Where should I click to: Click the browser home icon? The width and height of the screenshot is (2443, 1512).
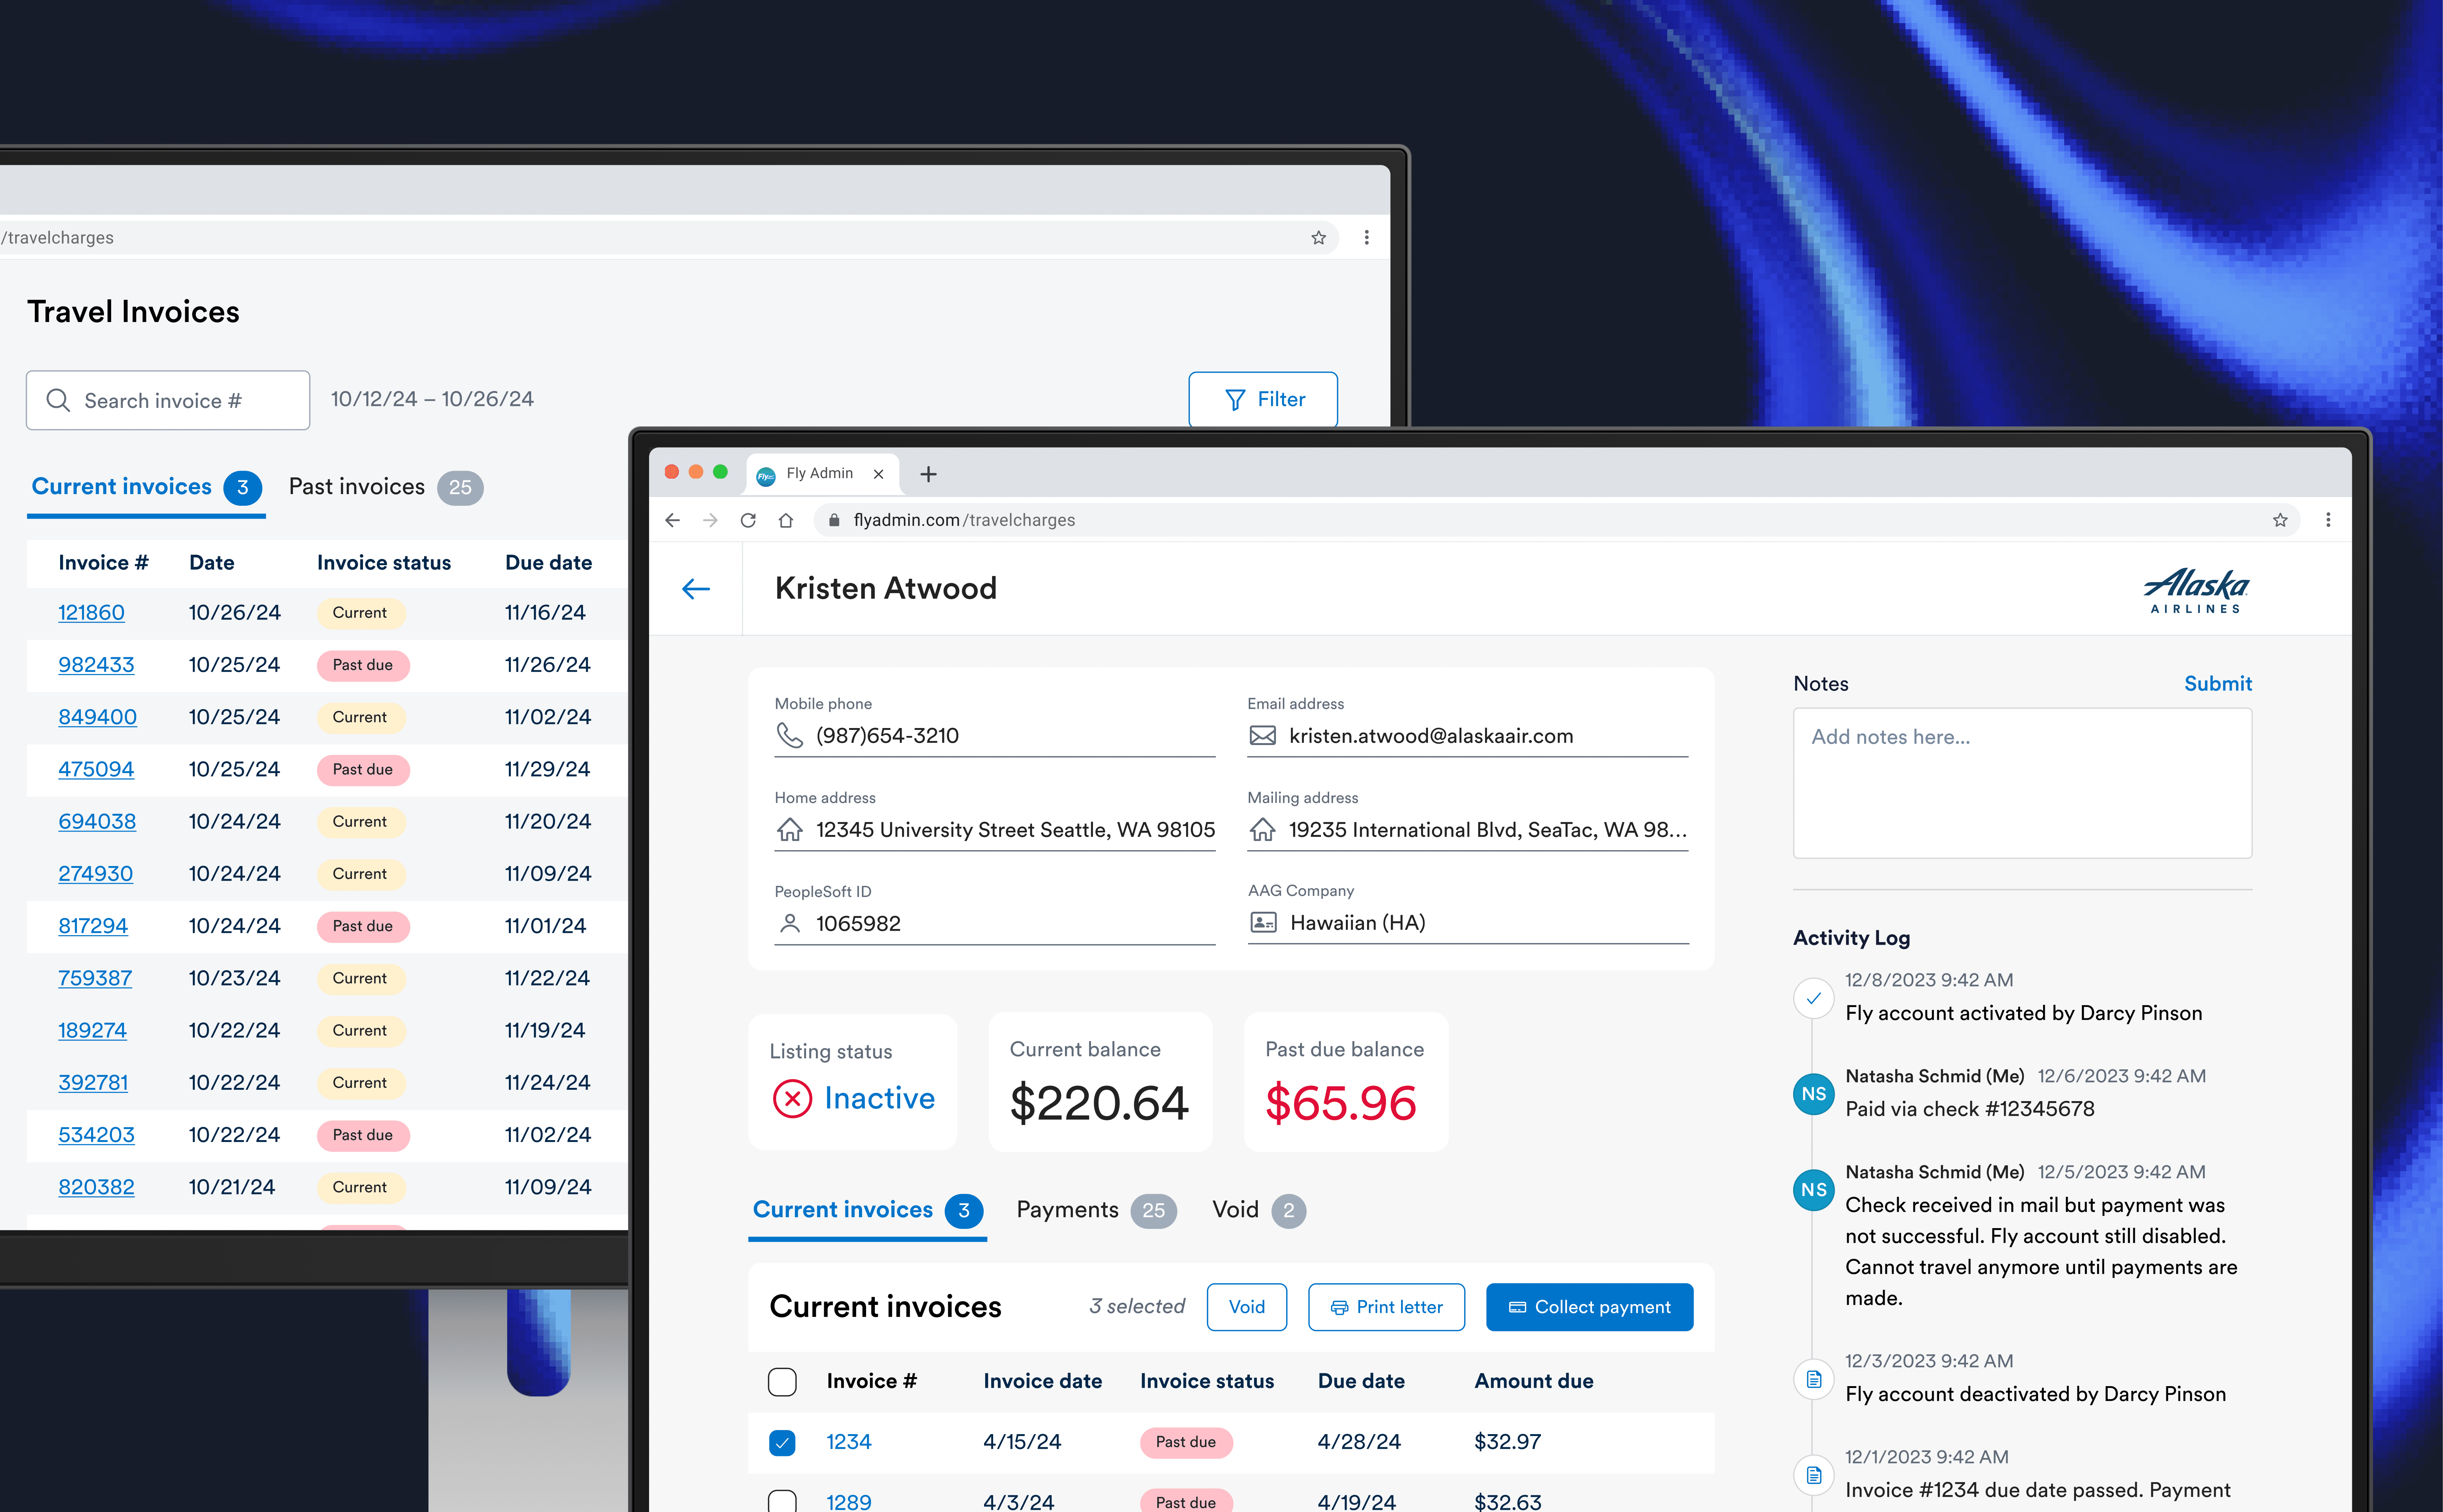click(786, 520)
